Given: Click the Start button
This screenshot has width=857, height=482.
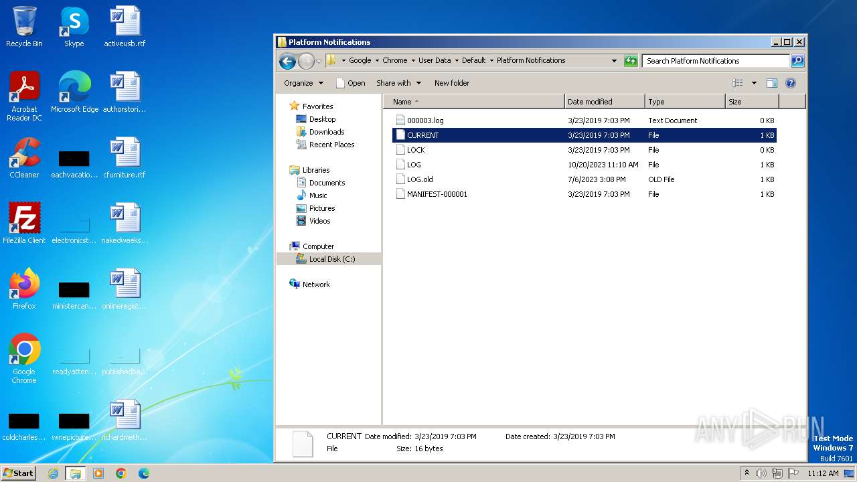Looking at the screenshot, I should point(18,473).
